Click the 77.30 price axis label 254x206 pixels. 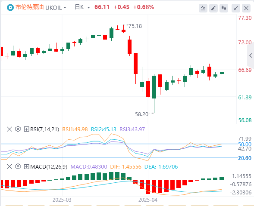coord(245,18)
